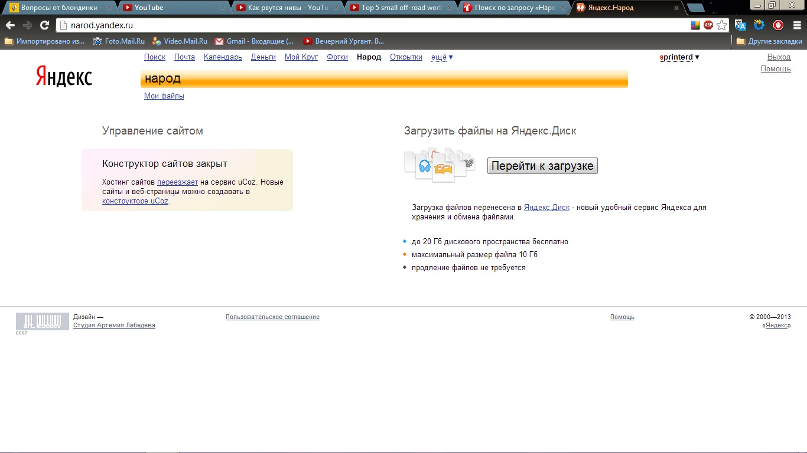Follow the Яндекс.Диск link
This screenshot has width=807, height=453.
pos(546,208)
